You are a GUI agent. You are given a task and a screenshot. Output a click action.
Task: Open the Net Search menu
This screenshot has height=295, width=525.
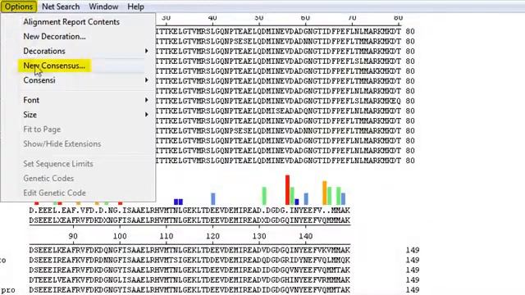click(x=61, y=7)
